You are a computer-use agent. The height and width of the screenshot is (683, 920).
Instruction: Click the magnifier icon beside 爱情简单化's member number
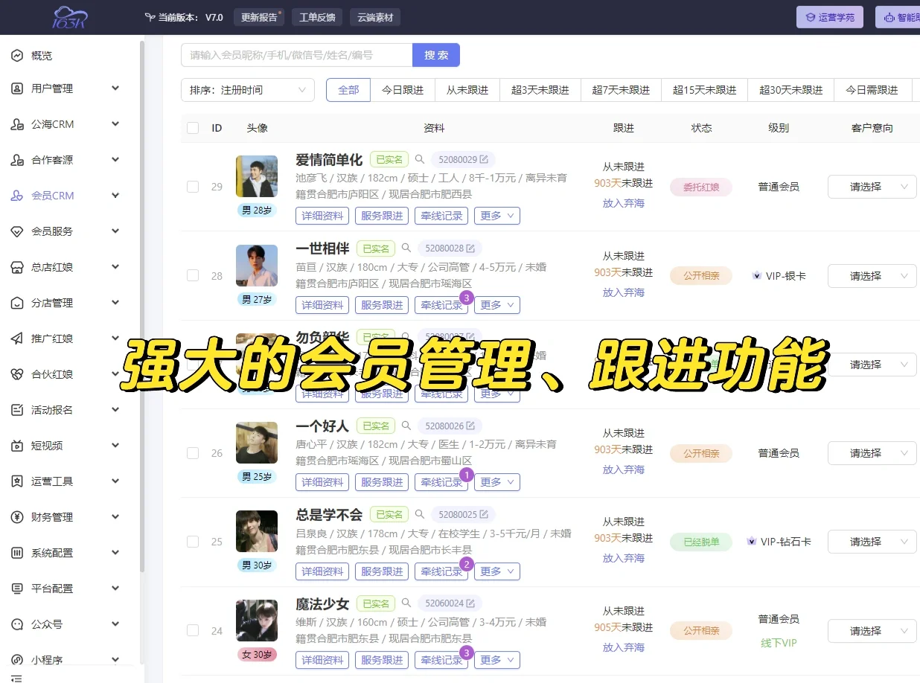click(419, 158)
